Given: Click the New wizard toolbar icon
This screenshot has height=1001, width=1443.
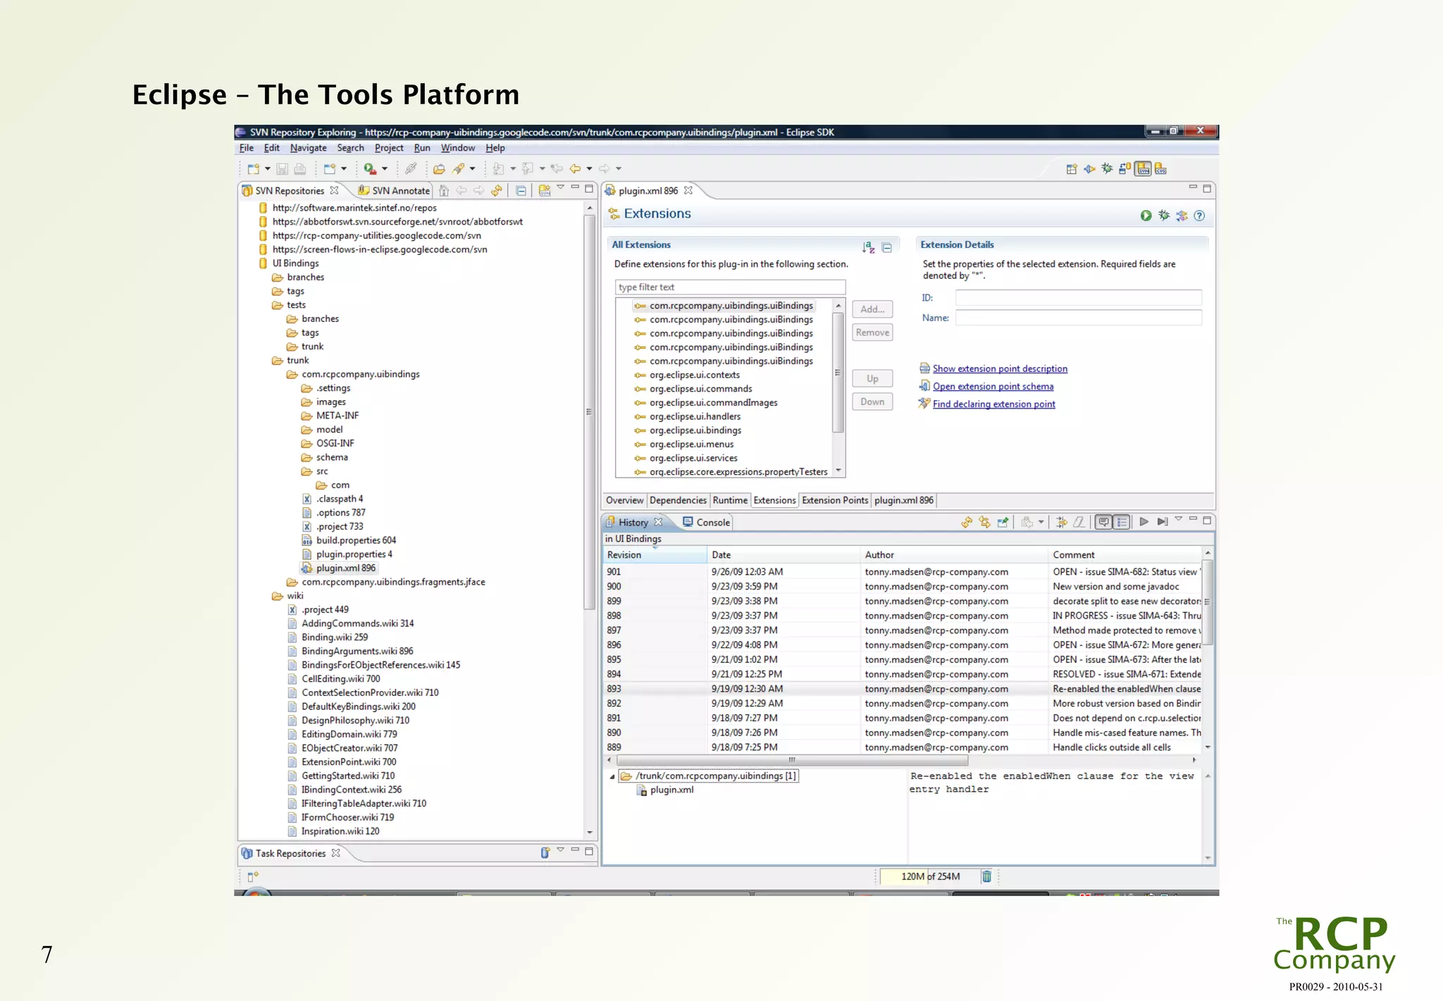Looking at the screenshot, I should click(x=253, y=168).
